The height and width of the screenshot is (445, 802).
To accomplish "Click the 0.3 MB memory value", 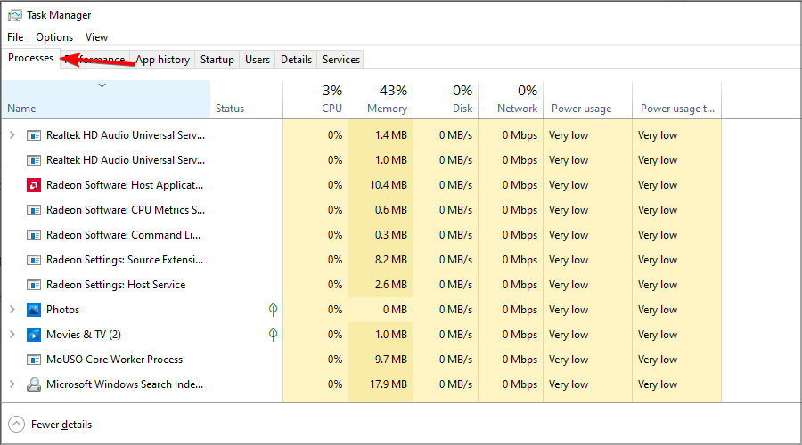I will pos(391,235).
